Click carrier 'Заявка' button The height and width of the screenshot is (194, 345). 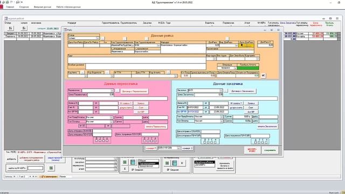[141, 103]
